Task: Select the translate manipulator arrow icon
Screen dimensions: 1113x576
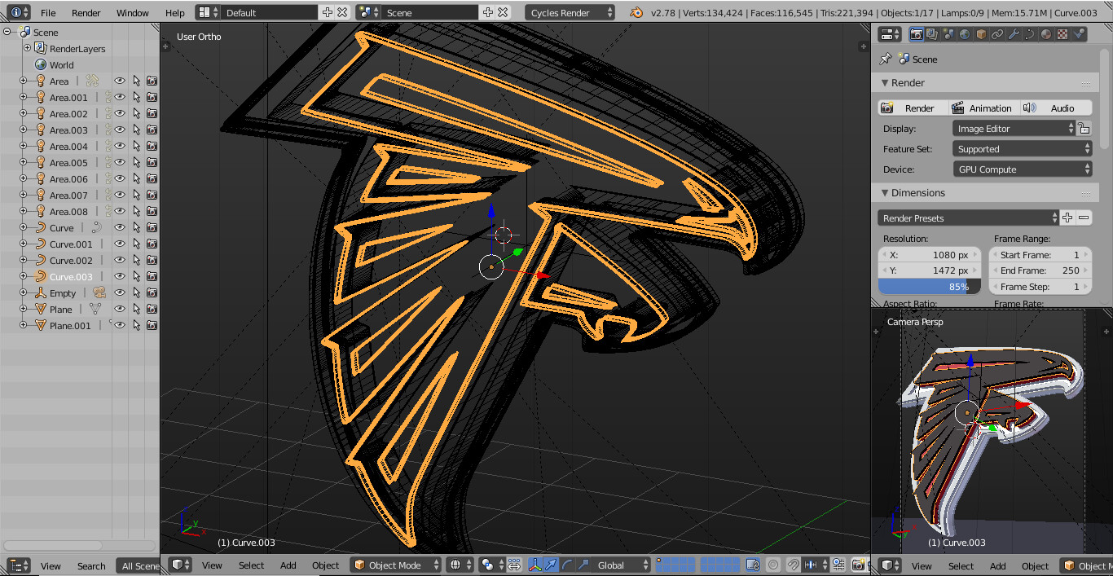Action: pos(551,565)
